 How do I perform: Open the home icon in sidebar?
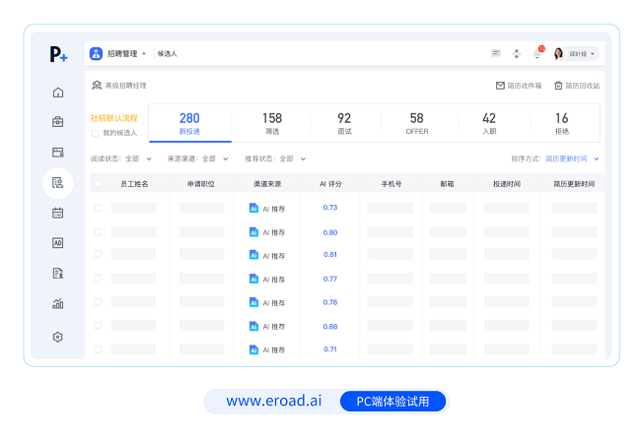58,93
